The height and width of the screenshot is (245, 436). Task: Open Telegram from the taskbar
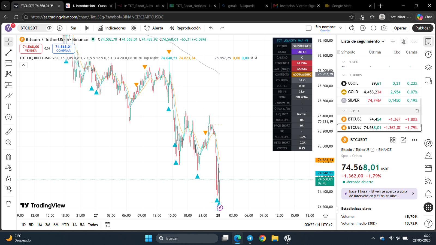click(x=250, y=238)
